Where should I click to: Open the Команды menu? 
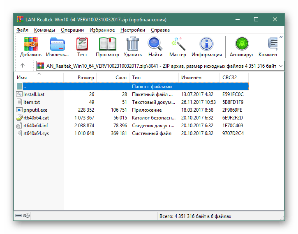(44, 30)
